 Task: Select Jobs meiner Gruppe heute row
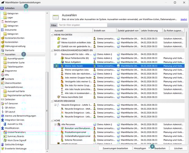[119, 78]
